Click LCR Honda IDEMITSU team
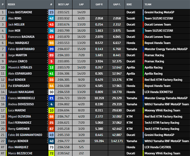The image size is (190, 156). tap(159, 92)
